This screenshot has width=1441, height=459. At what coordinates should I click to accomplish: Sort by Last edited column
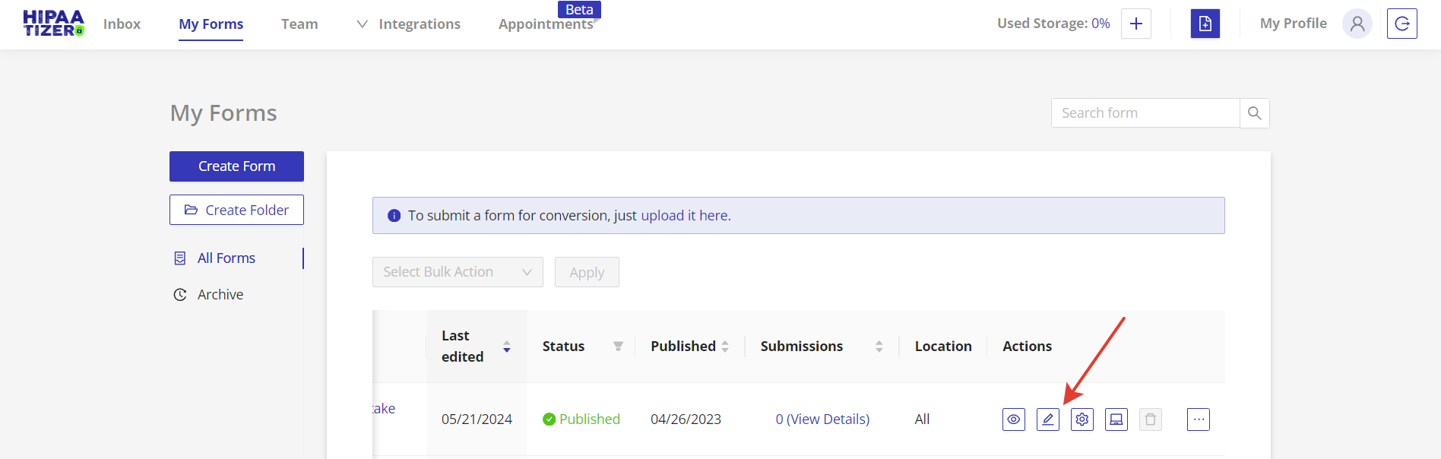point(506,347)
